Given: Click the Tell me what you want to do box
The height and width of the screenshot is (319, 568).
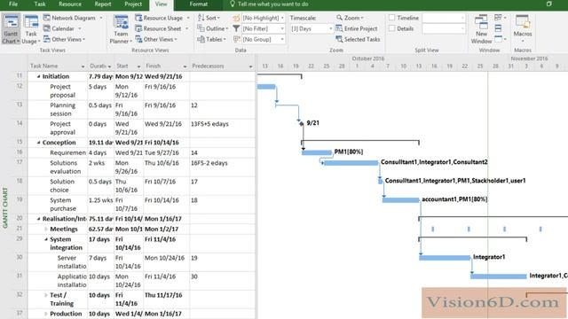Looking at the screenshot, I should [272, 4].
